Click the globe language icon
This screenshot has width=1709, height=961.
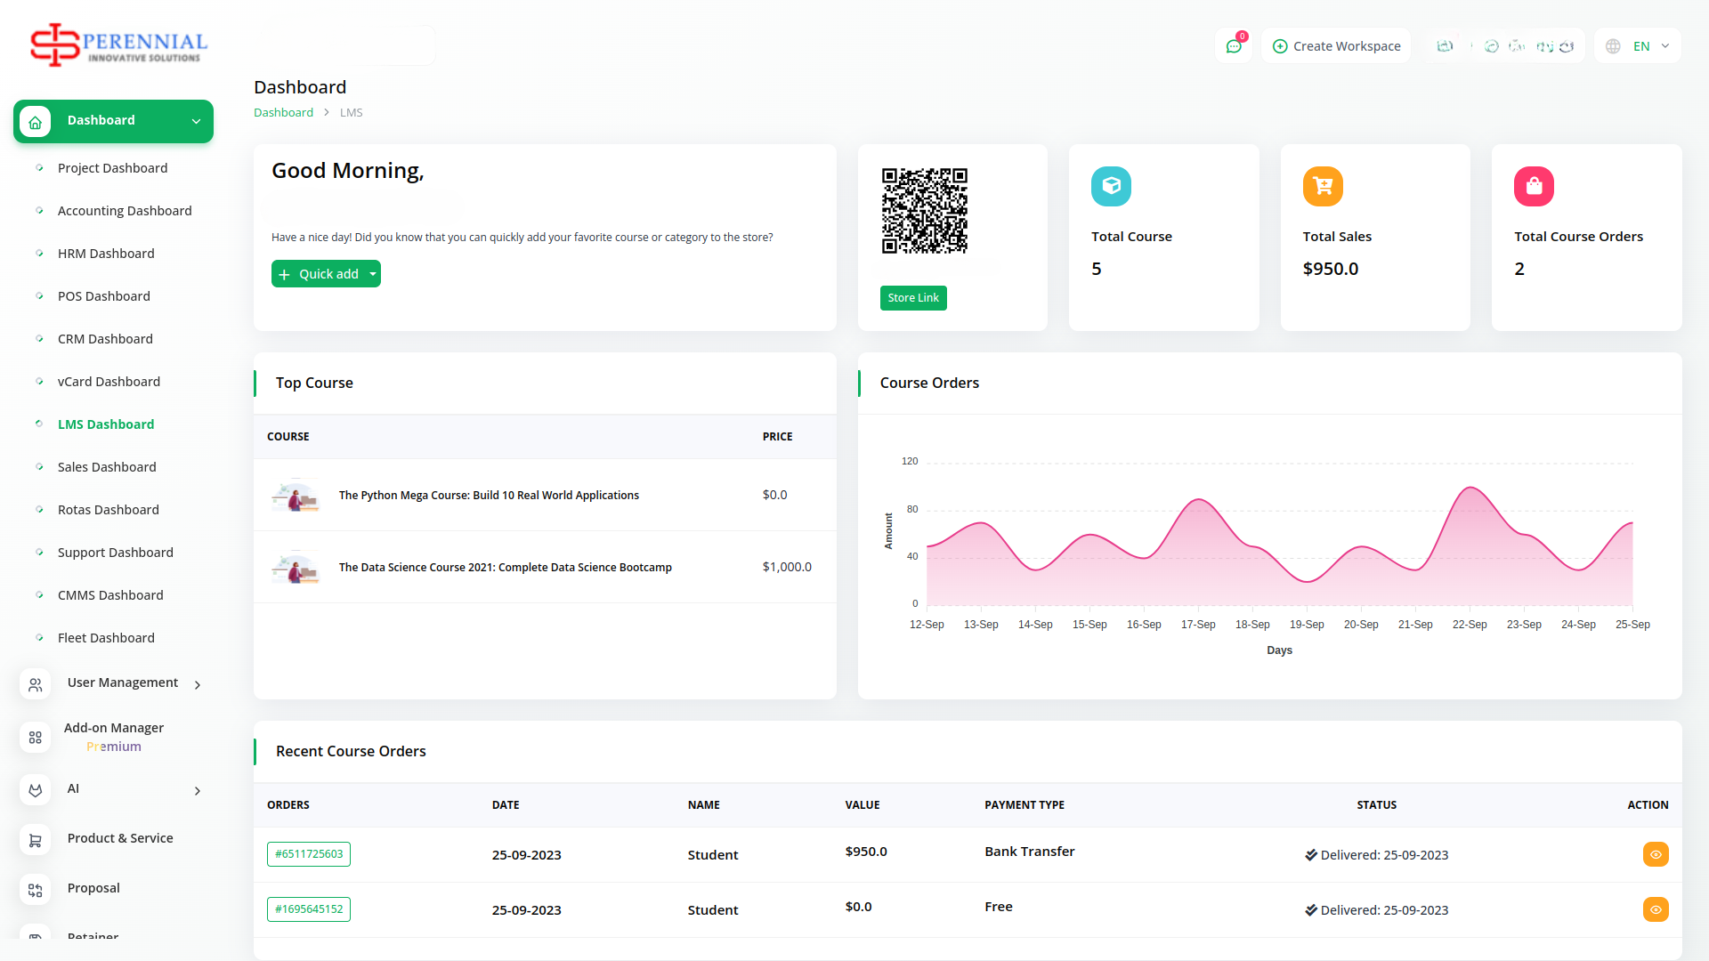click(1613, 46)
